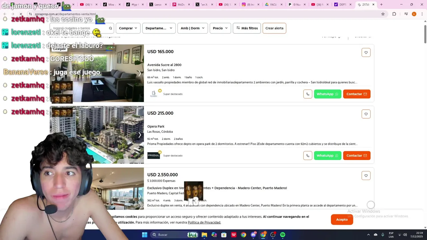Open Más filtros panel
This screenshot has height=240, width=427.
pos(247,28)
